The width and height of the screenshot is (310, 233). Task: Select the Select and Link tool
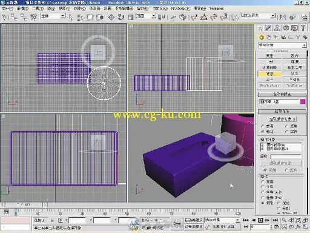point(14,17)
